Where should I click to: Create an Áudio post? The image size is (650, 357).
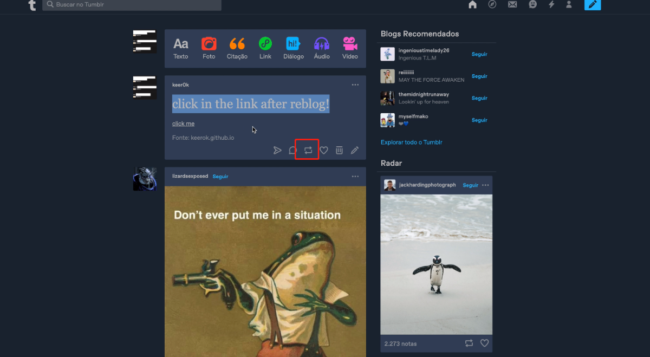pos(322,48)
